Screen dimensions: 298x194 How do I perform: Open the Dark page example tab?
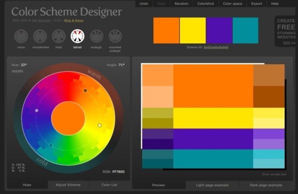click(x=266, y=185)
